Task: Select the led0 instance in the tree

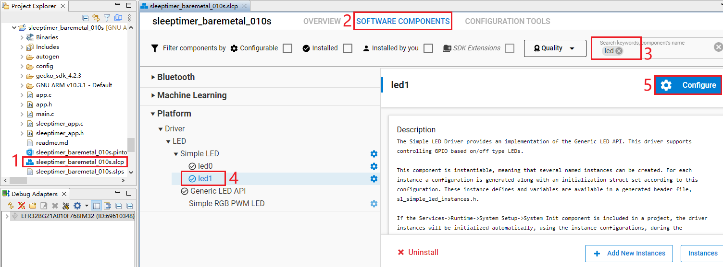Action: [205, 166]
